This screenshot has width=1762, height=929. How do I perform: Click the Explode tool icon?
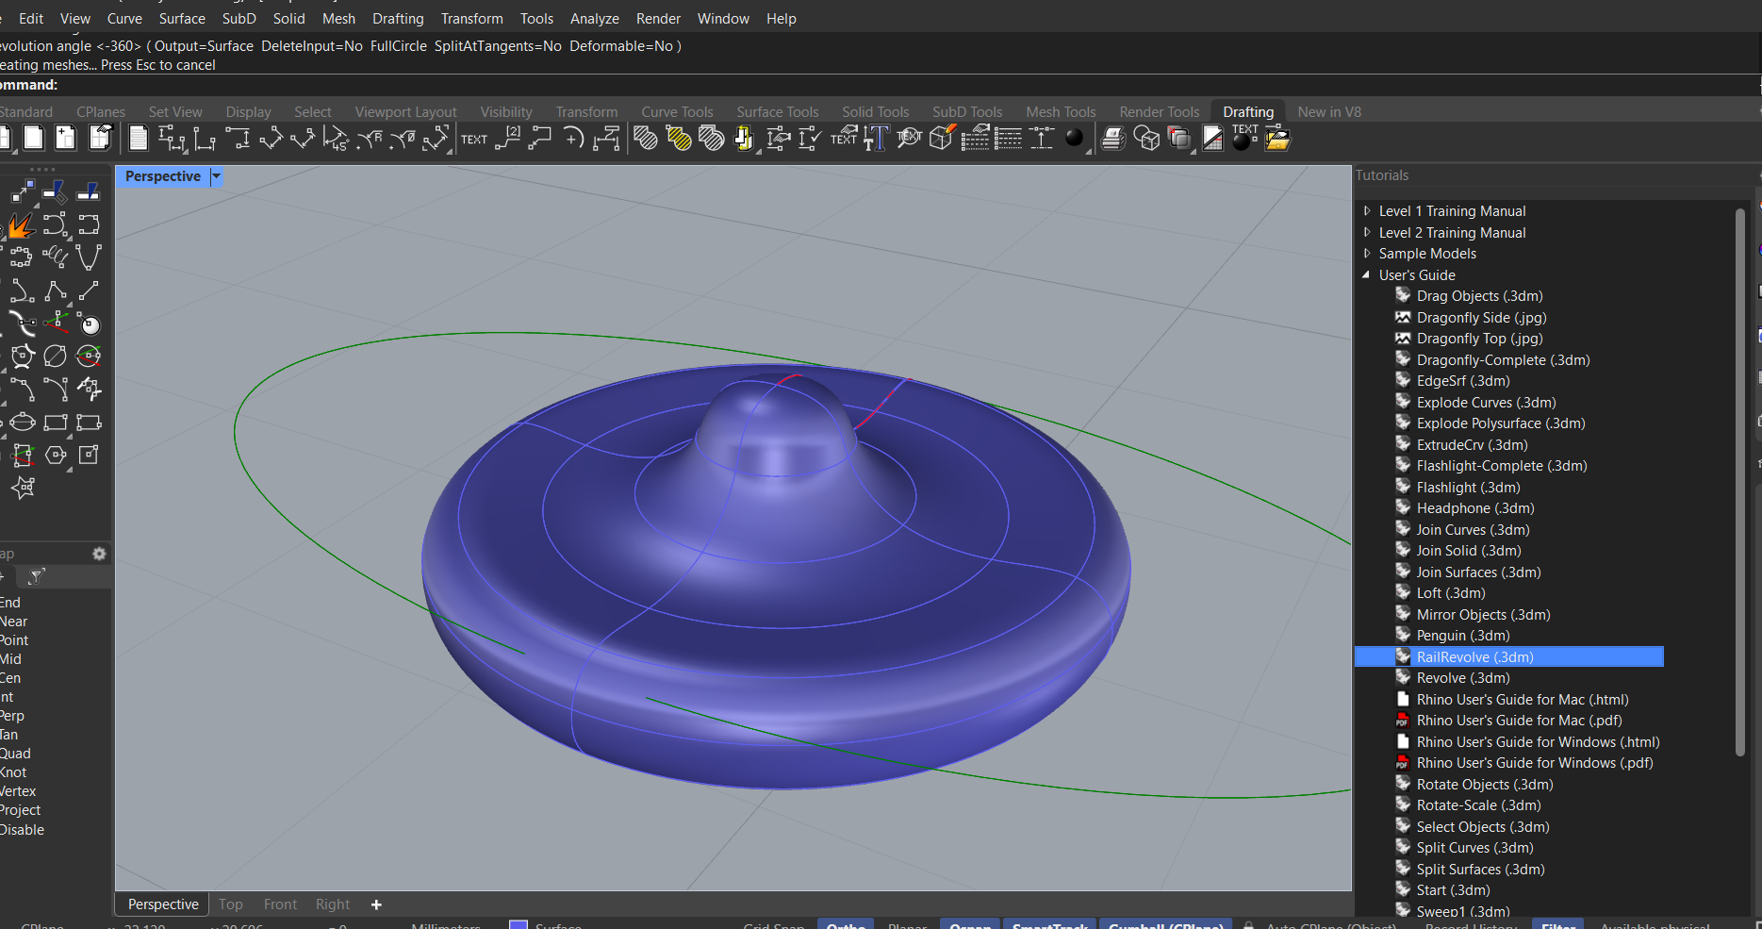click(21, 225)
